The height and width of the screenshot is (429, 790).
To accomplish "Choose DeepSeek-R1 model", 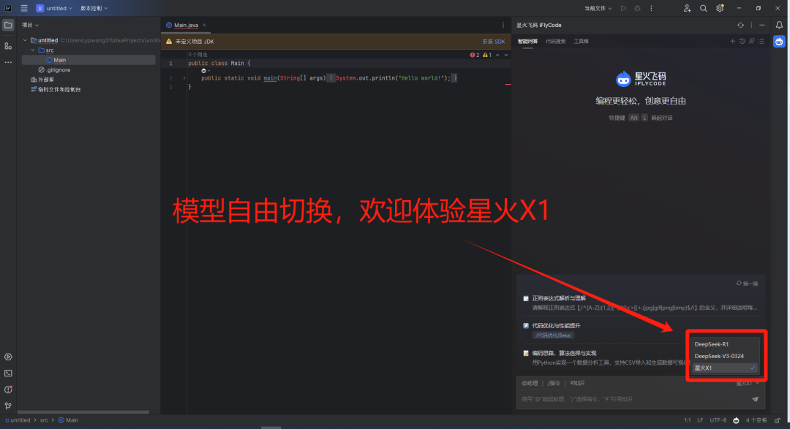I will (x=724, y=344).
